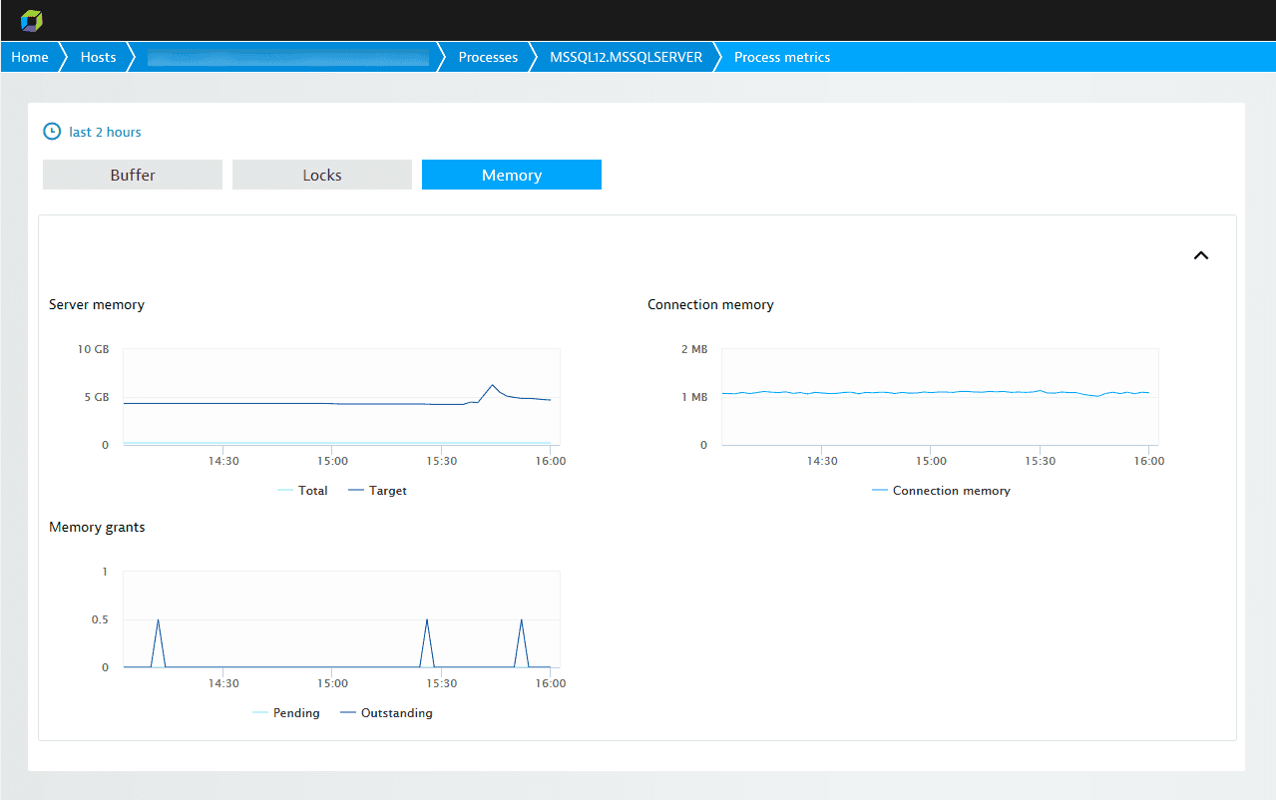1276x800 pixels.
Task: Click 15:30 on the Connection memory time axis
Action: coord(1040,461)
